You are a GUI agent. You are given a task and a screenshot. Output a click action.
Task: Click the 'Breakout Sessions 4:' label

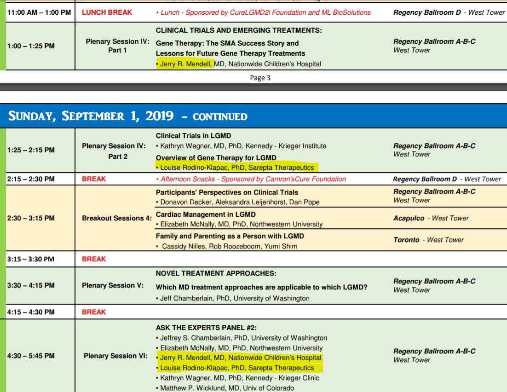point(117,219)
